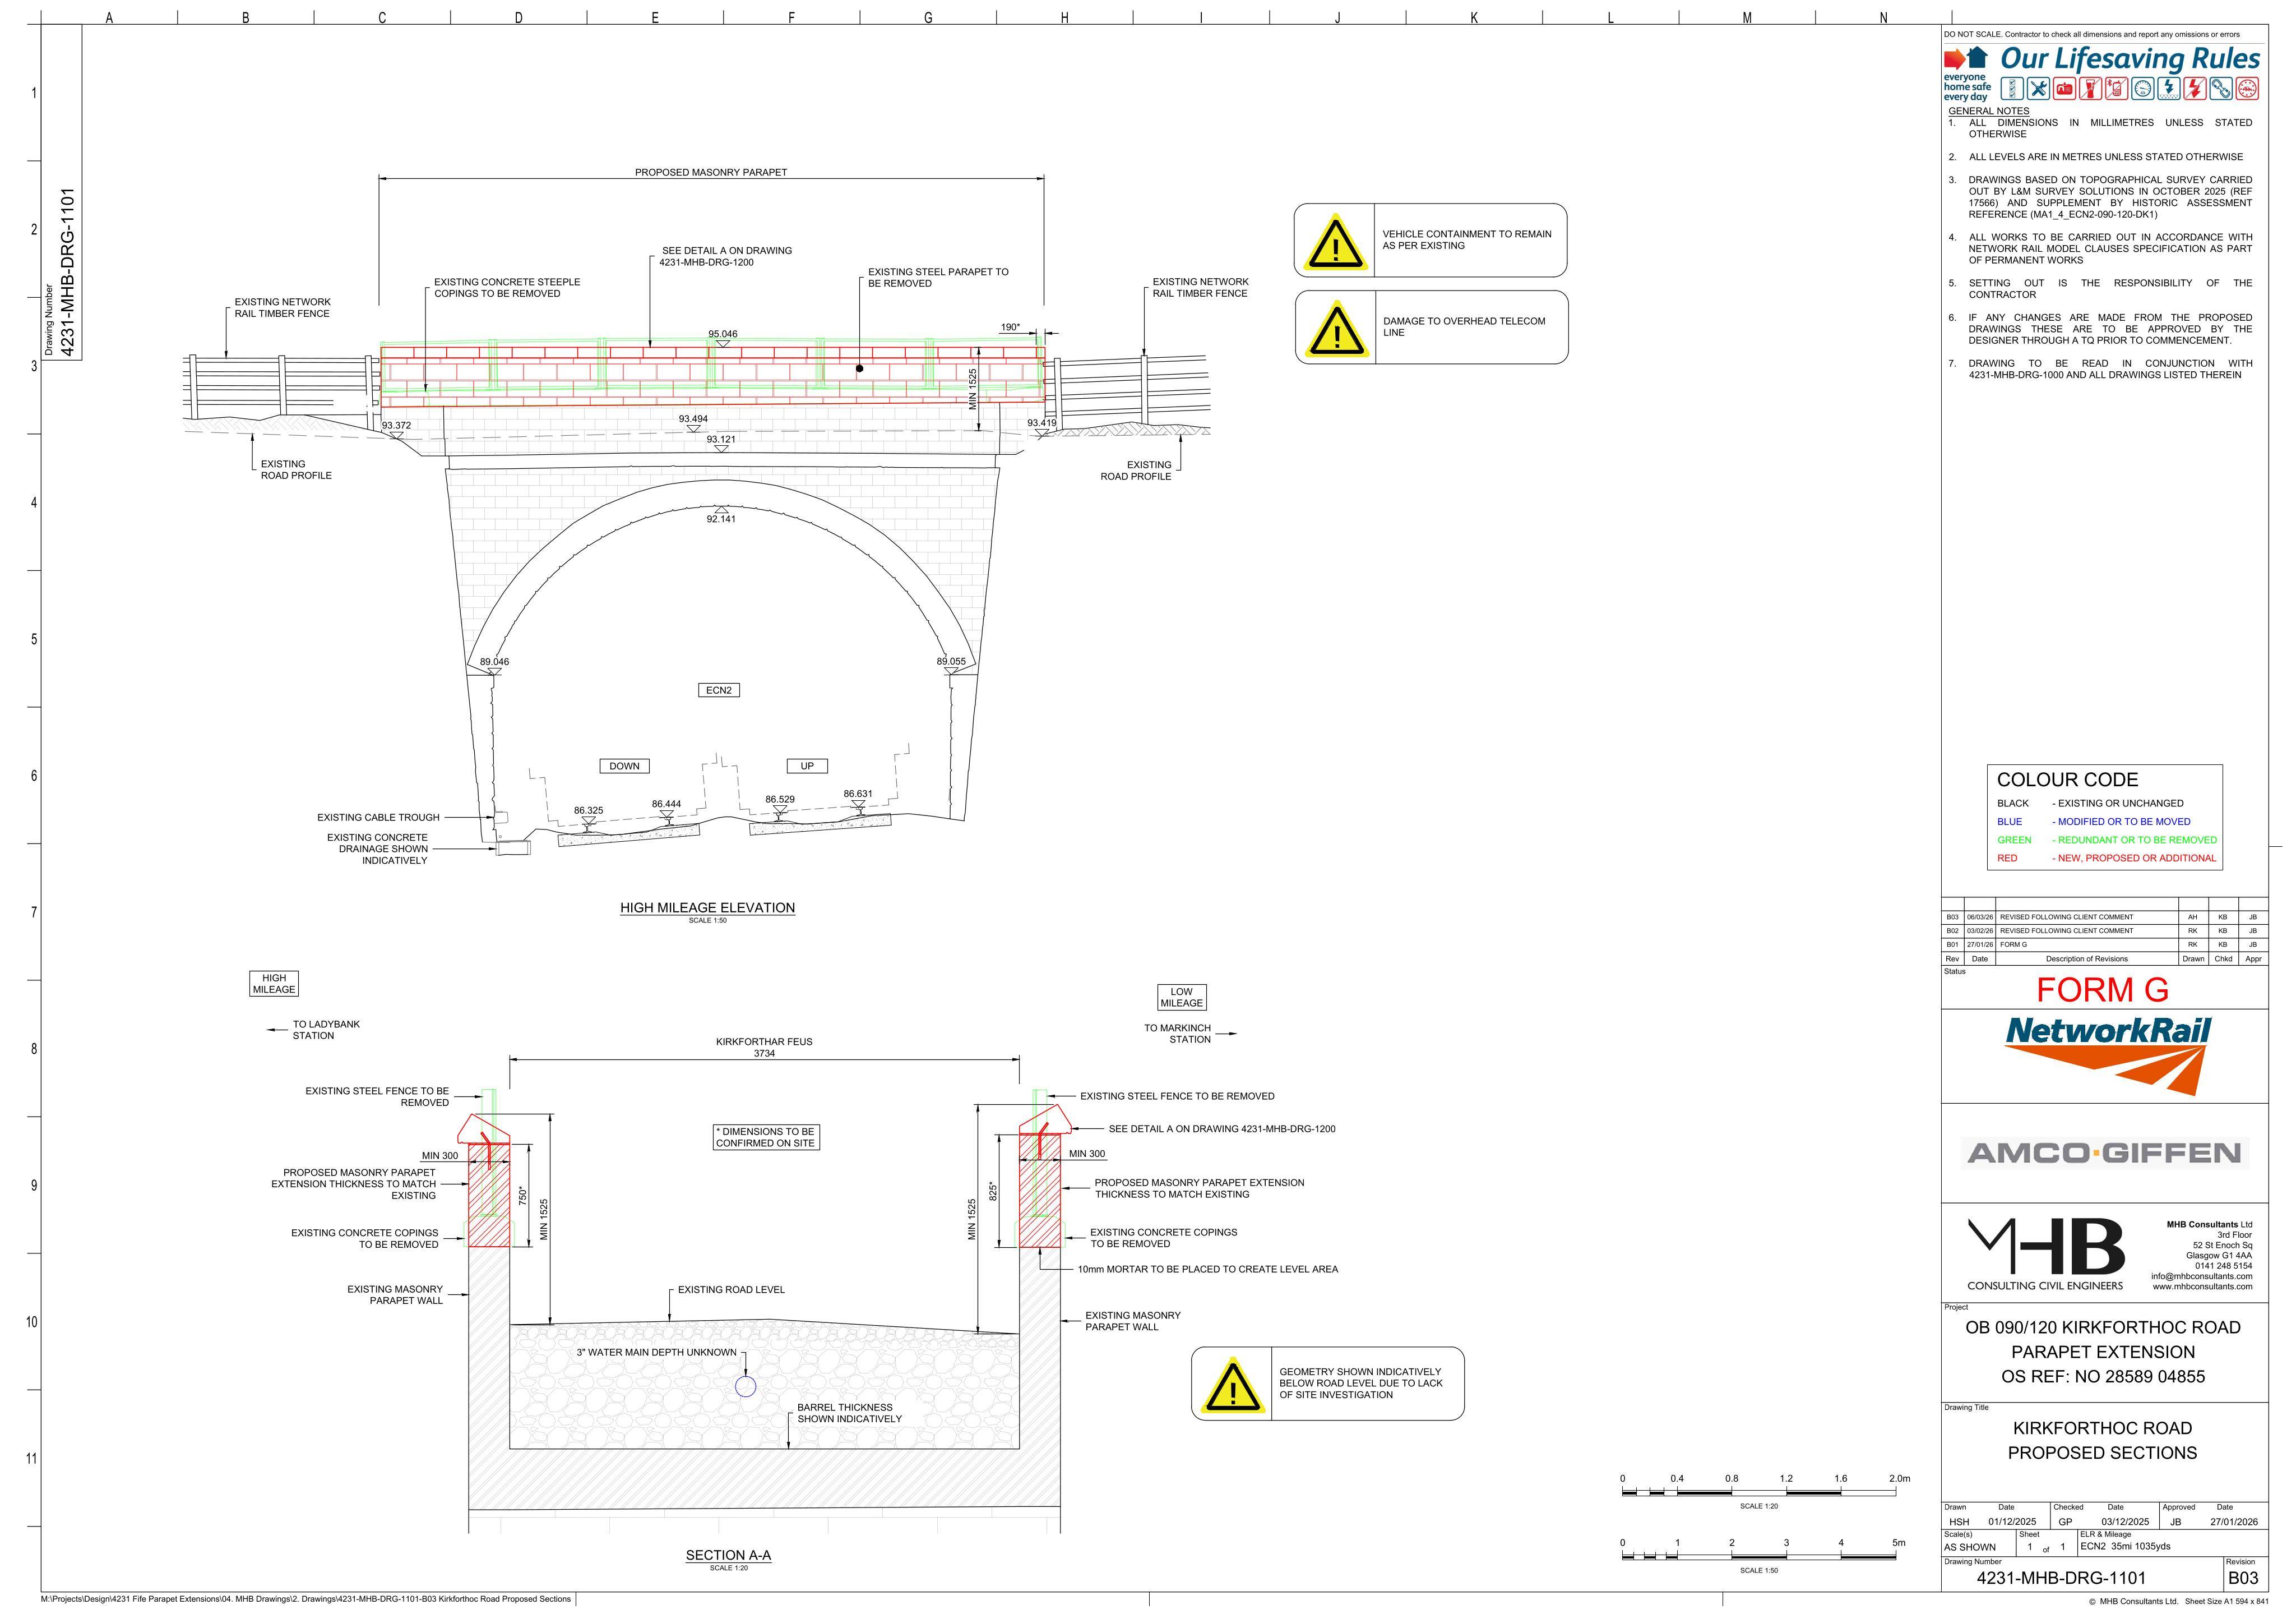Click the harness carabiner lifesaving rule icon
This screenshot has height=1623, width=2296.
pos(2221,88)
